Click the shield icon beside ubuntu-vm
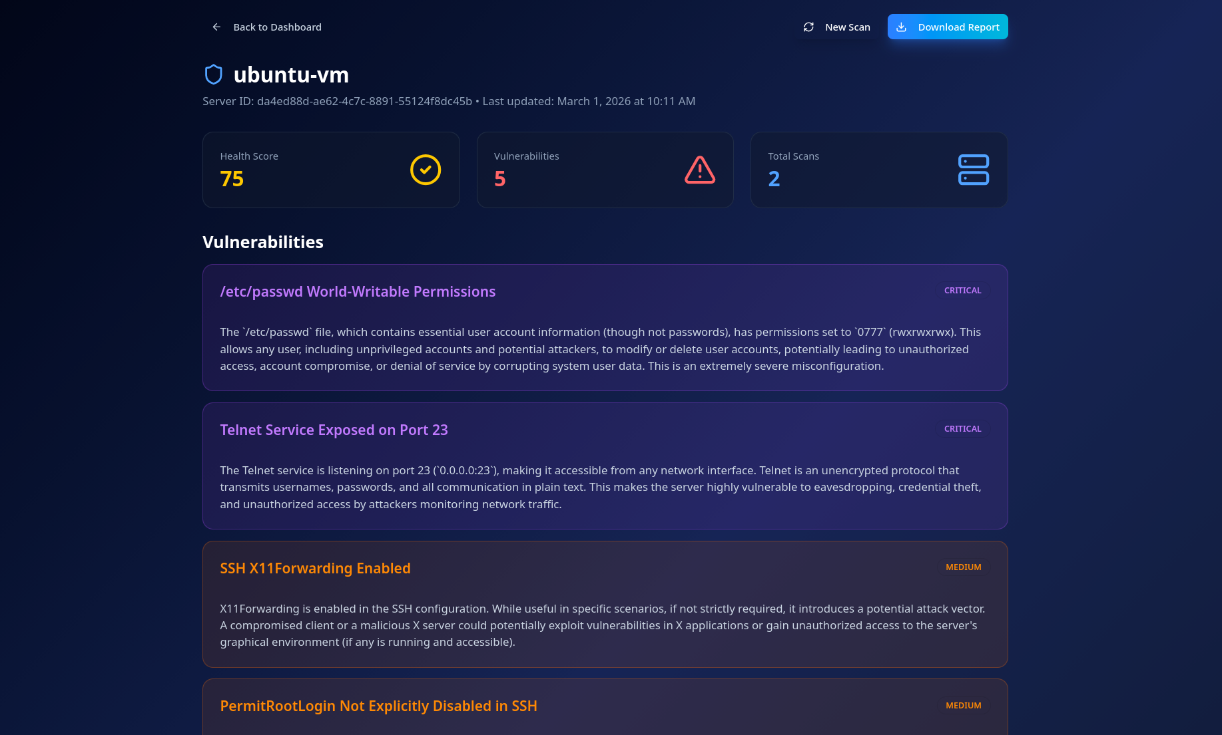 213,74
